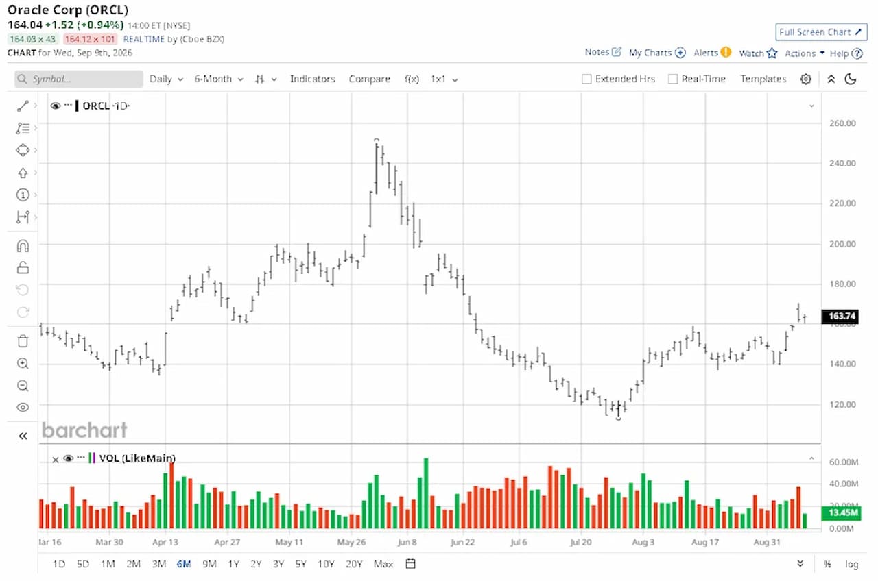Toggle percent scale on the axis
The image size is (878, 581).
point(827,564)
